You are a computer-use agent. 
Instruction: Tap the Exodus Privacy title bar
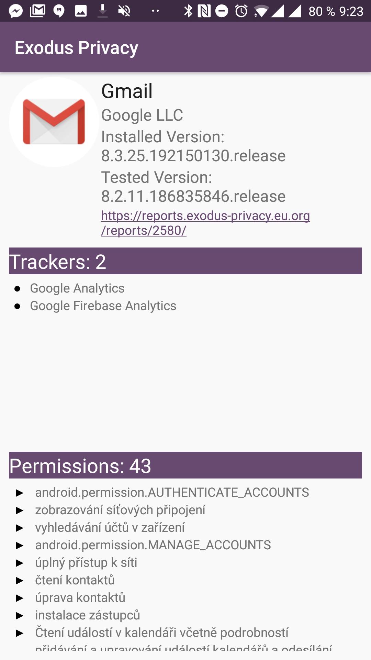(185, 47)
